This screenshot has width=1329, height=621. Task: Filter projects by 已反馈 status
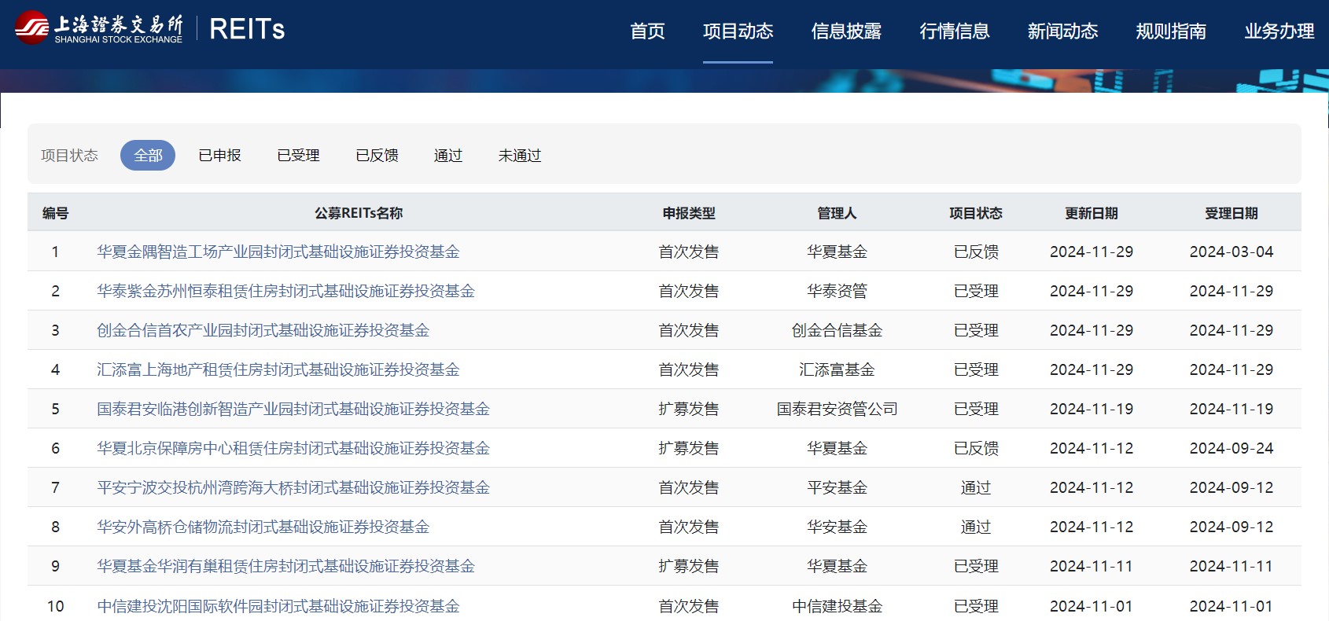[x=377, y=156]
